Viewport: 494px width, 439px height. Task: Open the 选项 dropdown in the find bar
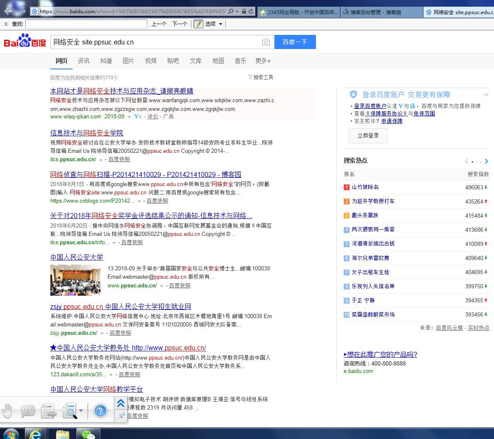[x=214, y=24]
